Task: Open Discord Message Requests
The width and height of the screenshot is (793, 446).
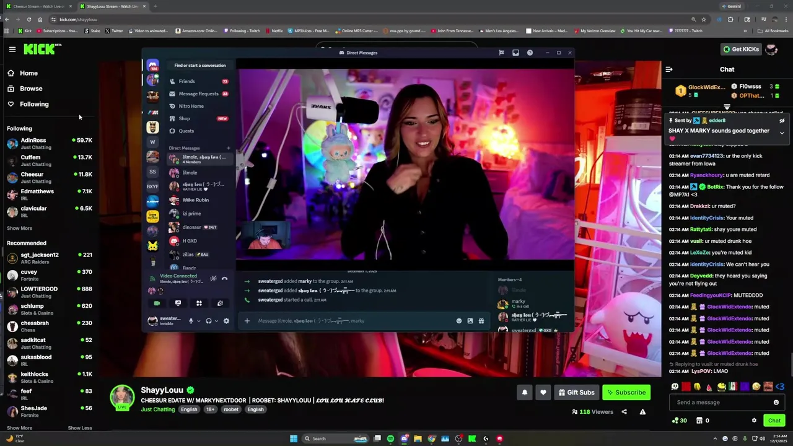Action: [199, 94]
